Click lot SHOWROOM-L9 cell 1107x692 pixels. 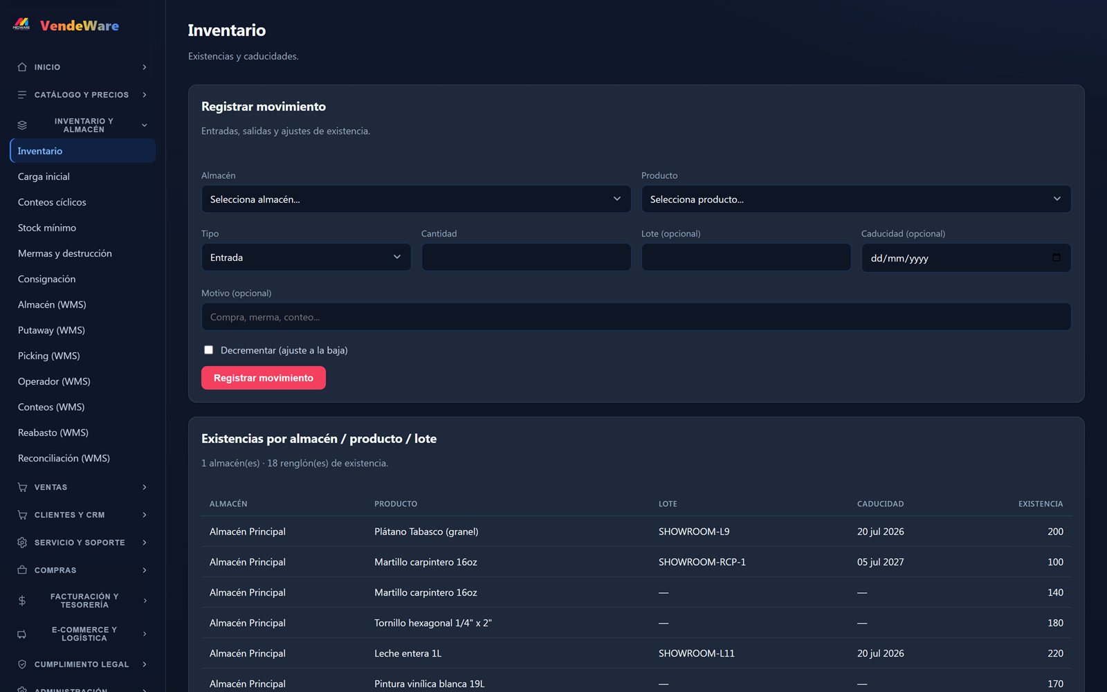pos(694,531)
